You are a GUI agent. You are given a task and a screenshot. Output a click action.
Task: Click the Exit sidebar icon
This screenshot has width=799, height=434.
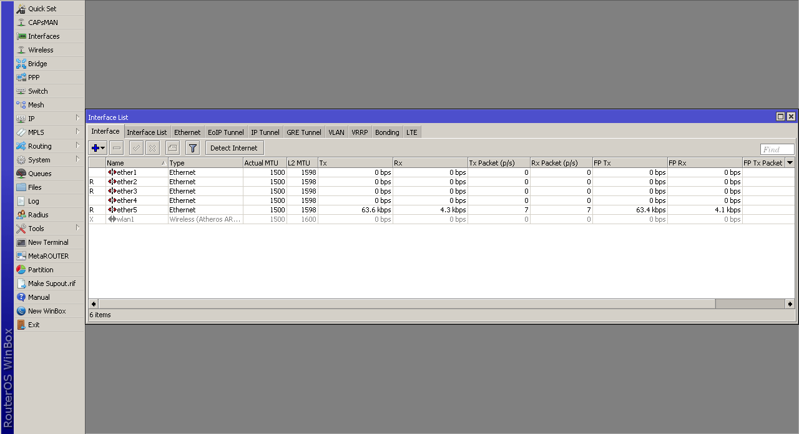[x=21, y=325]
